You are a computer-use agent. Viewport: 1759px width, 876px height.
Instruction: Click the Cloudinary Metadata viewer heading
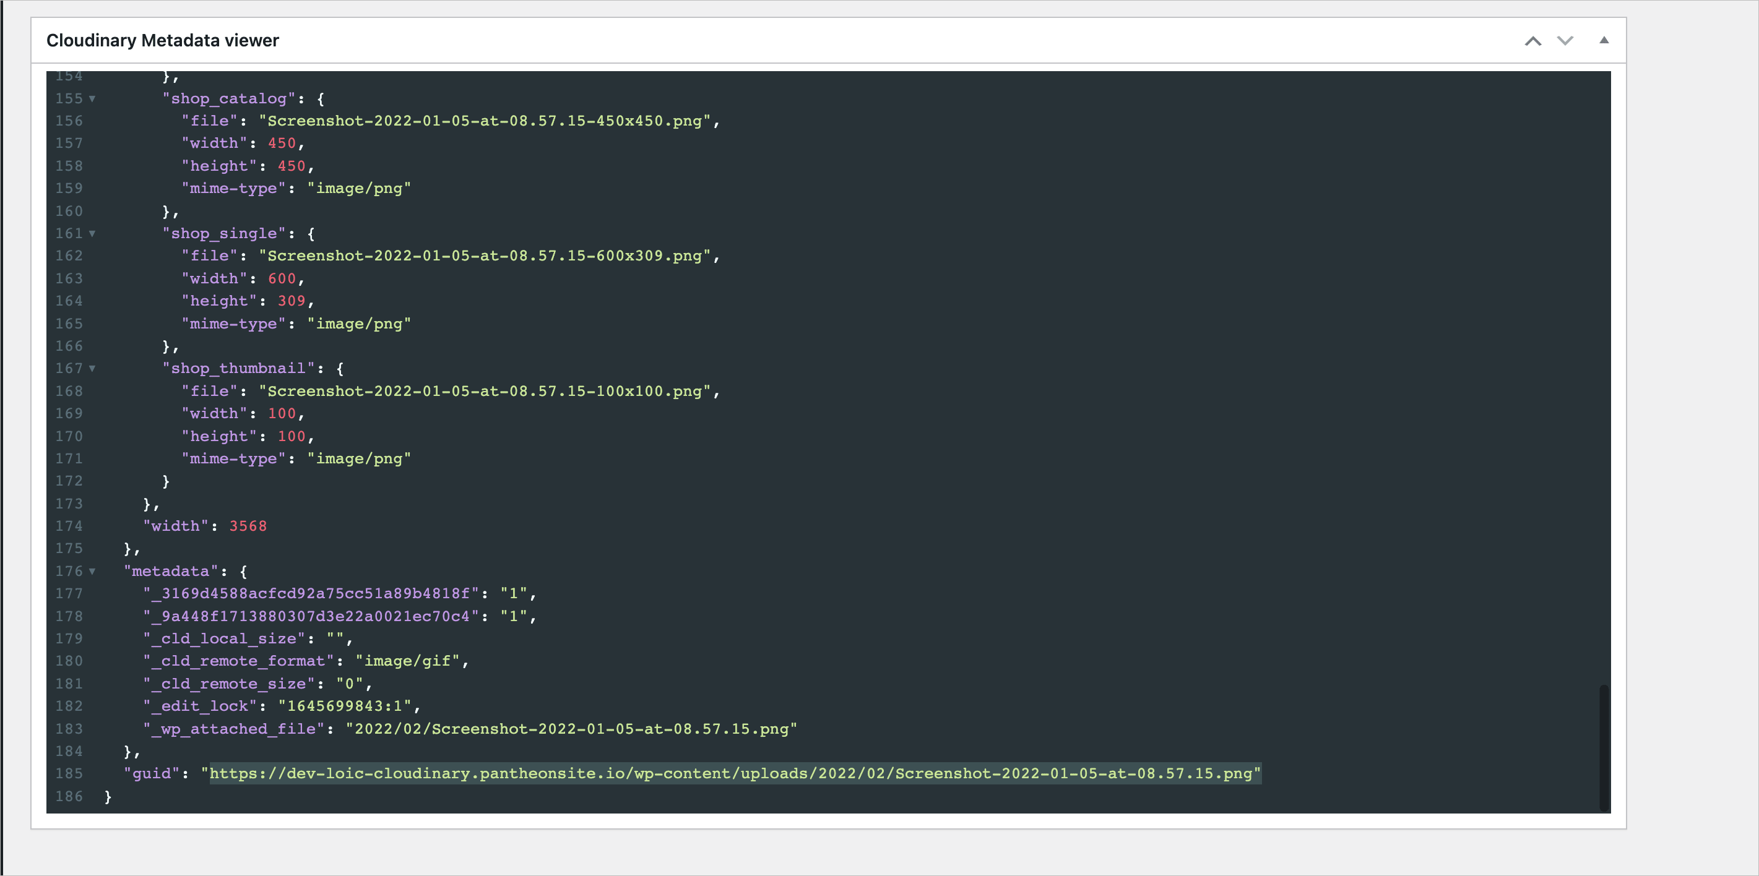163,40
